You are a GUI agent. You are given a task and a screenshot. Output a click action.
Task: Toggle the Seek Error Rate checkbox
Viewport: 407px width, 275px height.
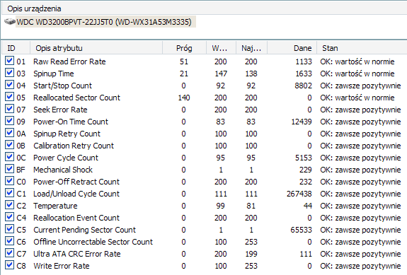pos(9,109)
